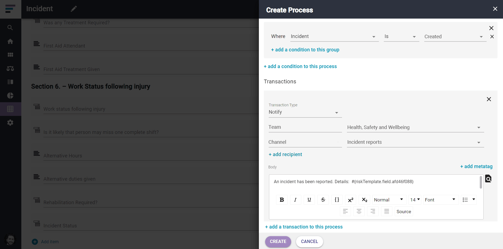Click the body editor scrollbar
The width and height of the screenshot is (503, 249).
click(x=481, y=182)
